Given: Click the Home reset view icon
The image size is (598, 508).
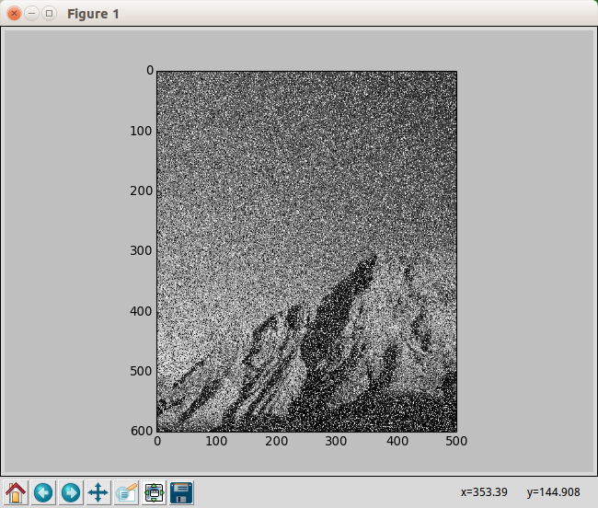Looking at the screenshot, I should click(16, 492).
